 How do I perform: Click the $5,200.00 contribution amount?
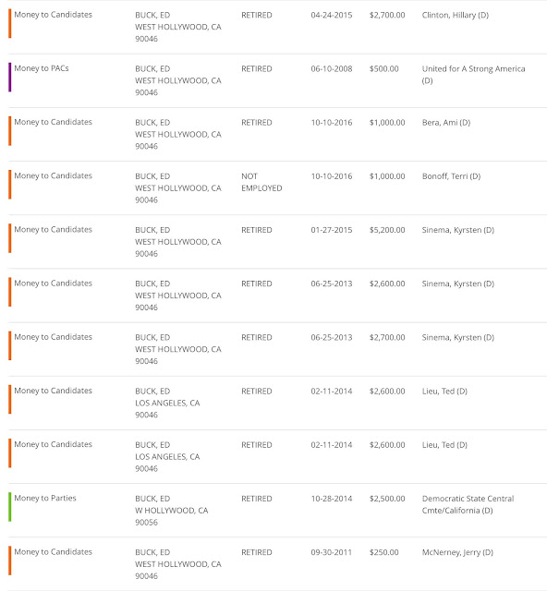tap(387, 230)
